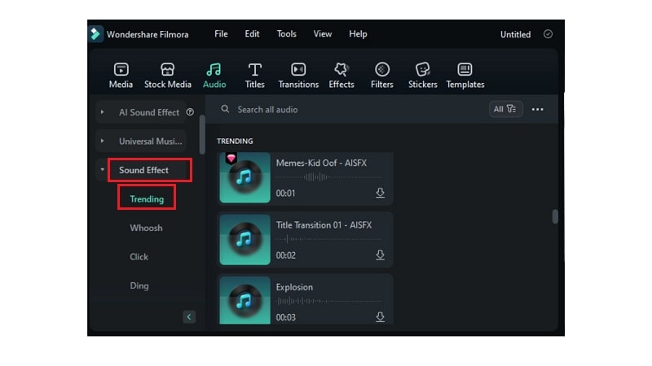This screenshot has width=652, height=366.
Task: Open the Stock Media panel
Action: click(168, 75)
